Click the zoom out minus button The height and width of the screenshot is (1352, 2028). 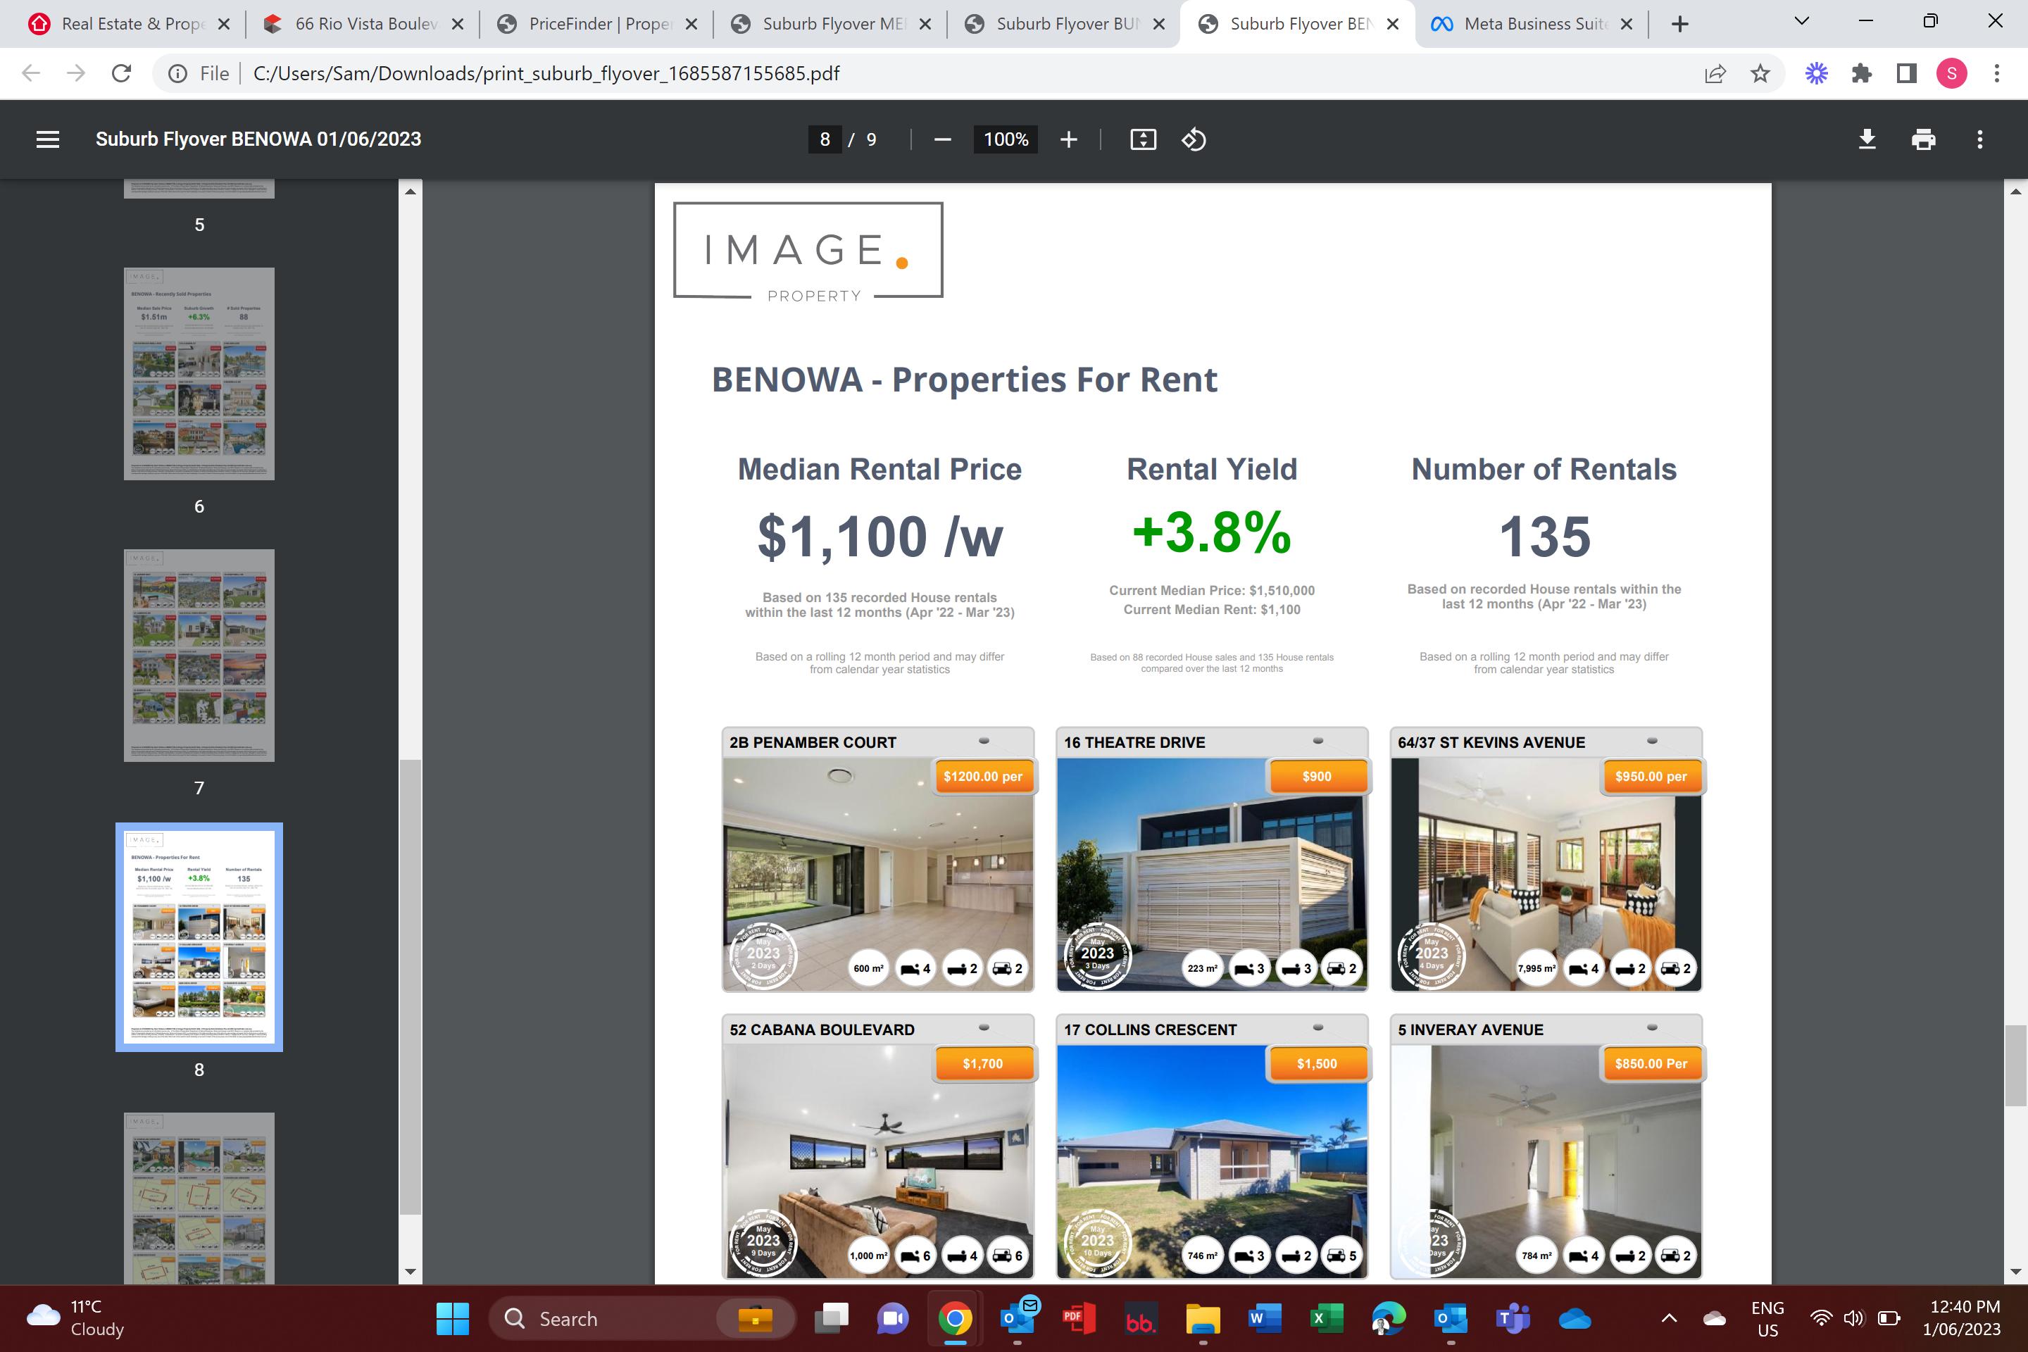942,139
